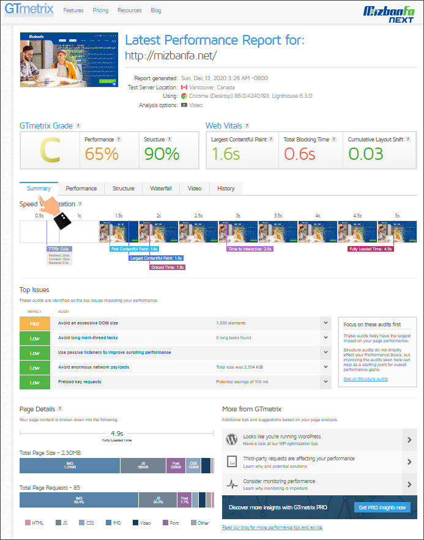Click the JS 560KB page size bar segment
This screenshot has width=424, height=540.
(143, 465)
